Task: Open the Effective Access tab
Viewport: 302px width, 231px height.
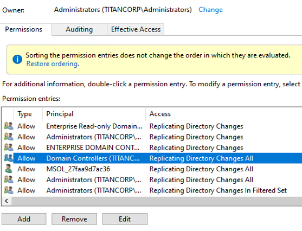Action: (x=136, y=29)
